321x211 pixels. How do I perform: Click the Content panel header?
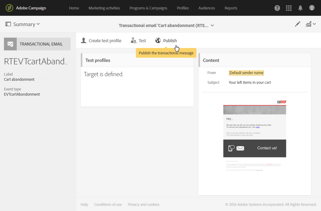pyautogui.click(x=255, y=60)
